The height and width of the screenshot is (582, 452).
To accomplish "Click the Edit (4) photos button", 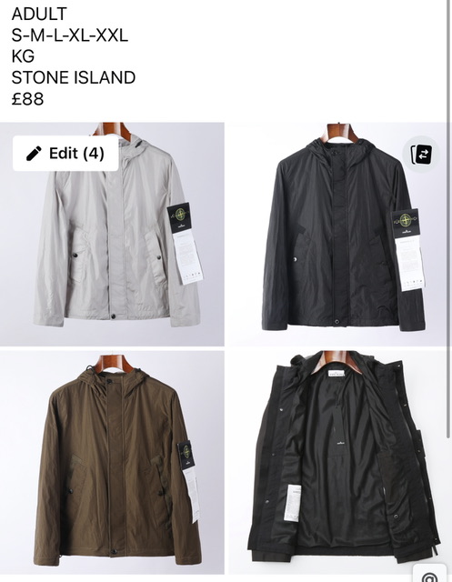I will point(65,154).
